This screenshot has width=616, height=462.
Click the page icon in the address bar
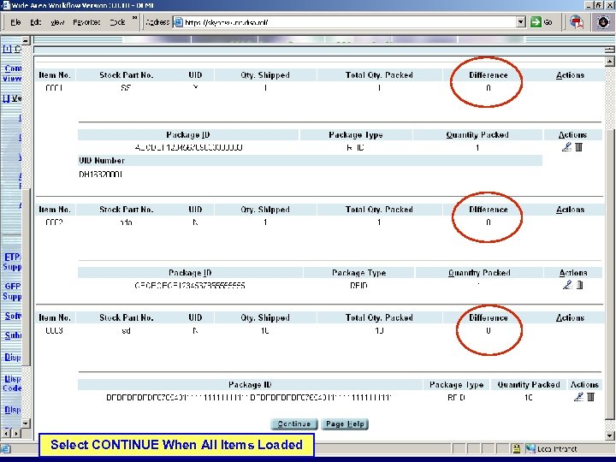click(x=178, y=22)
